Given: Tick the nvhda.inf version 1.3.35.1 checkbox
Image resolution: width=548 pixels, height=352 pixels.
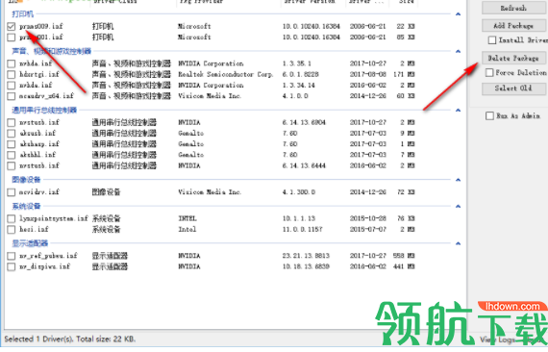Looking at the screenshot, I should pos(12,63).
